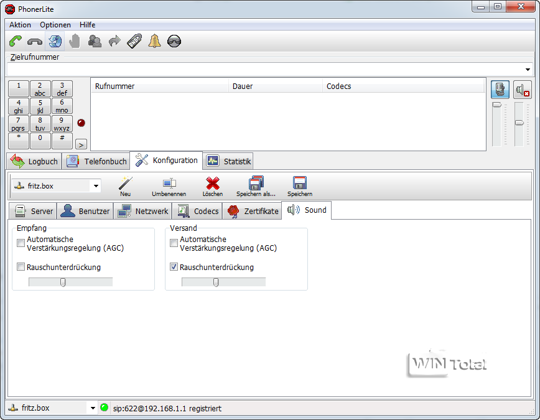Open the Codecs settings tab
Screen dimensions: 540x420
click(x=198, y=211)
